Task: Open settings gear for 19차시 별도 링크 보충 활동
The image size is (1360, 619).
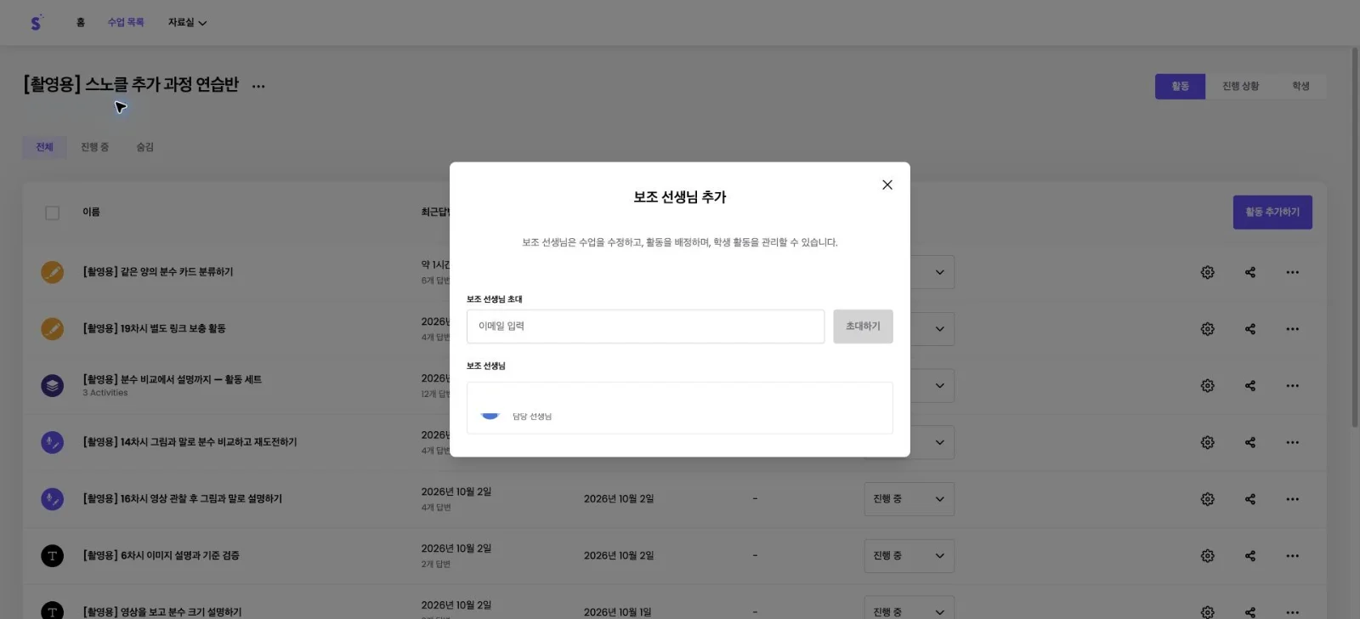Action: coord(1207,329)
